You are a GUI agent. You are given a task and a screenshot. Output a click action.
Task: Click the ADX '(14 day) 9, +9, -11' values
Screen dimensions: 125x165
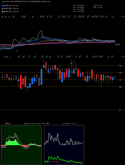pyautogui.click(x=69, y=123)
